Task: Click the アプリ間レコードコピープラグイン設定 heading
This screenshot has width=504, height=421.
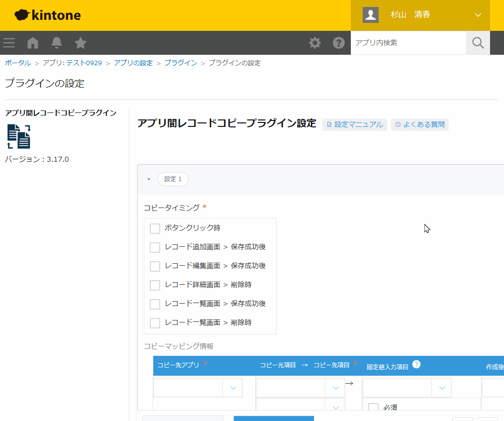Action: (227, 123)
